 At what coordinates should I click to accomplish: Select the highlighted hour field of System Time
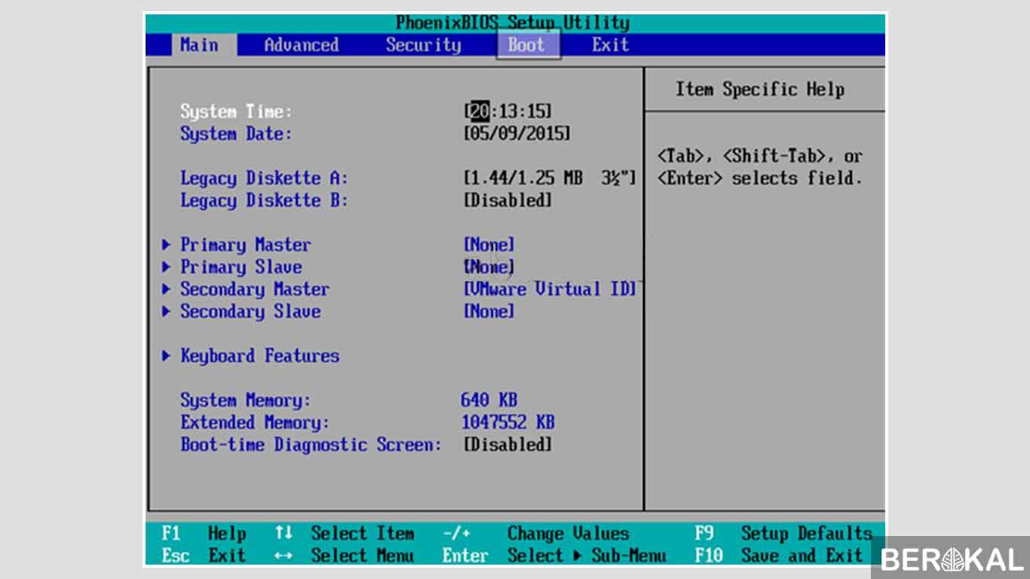point(480,112)
